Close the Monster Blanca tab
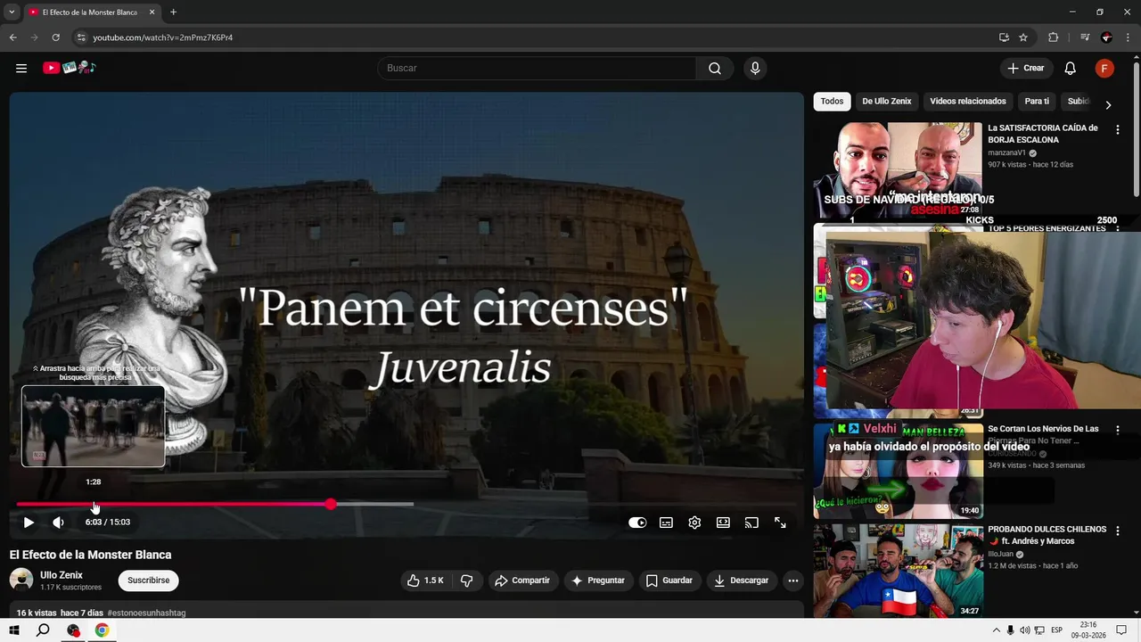This screenshot has height=642, width=1141. (152, 12)
